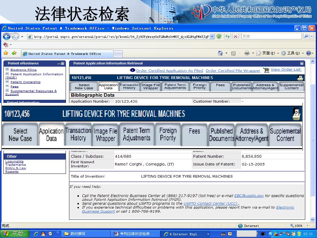The width and height of the screenshot is (317, 238).
Task: Click the info icon before Order Certified Application
Action: [x=132, y=70]
